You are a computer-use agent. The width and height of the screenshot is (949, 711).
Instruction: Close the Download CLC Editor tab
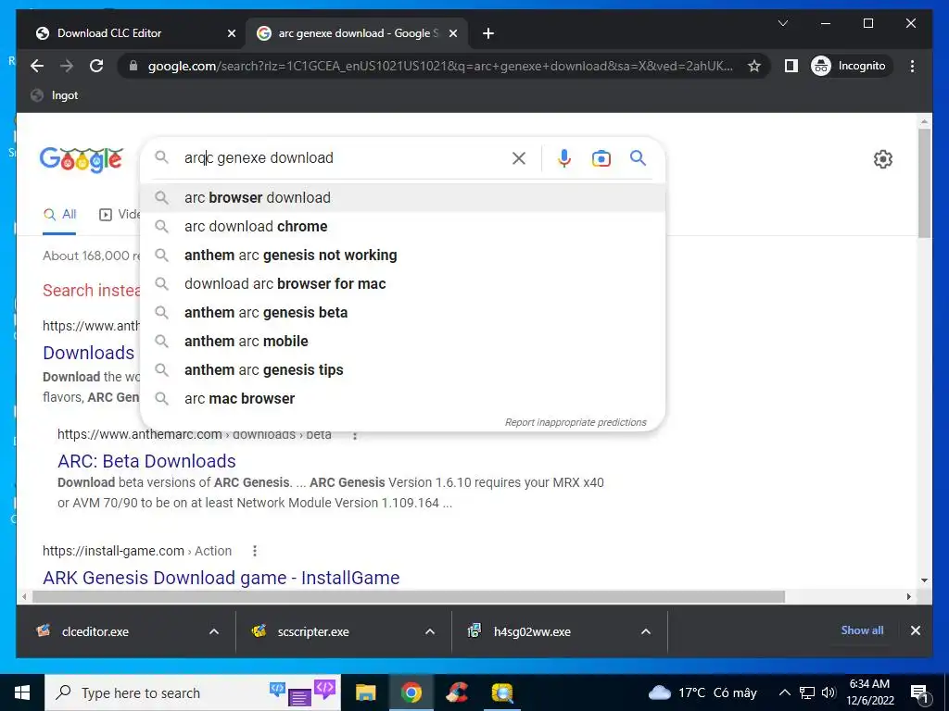tap(231, 34)
